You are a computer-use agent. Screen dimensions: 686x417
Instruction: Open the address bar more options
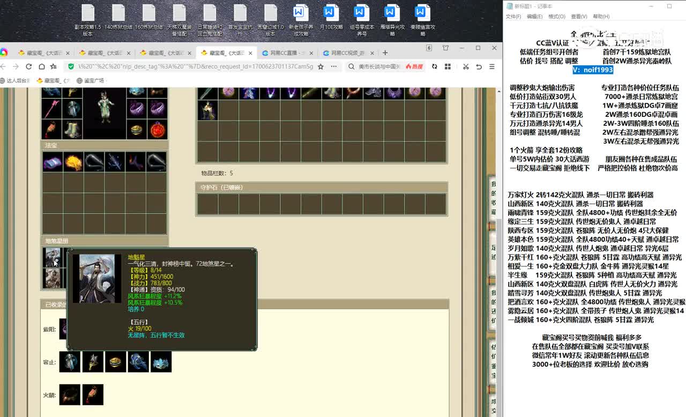333,66
